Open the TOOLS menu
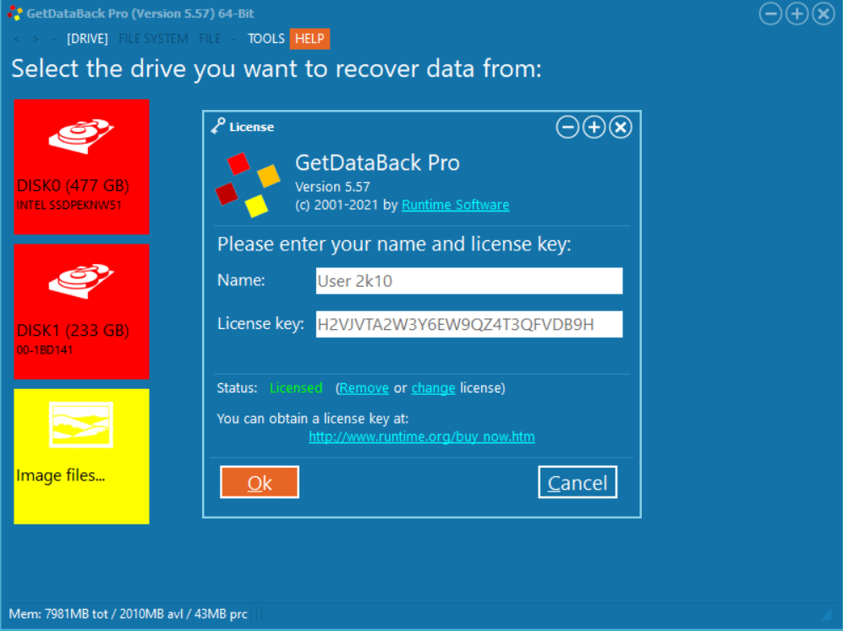The width and height of the screenshot is (843, 631). tap(266, 39)
